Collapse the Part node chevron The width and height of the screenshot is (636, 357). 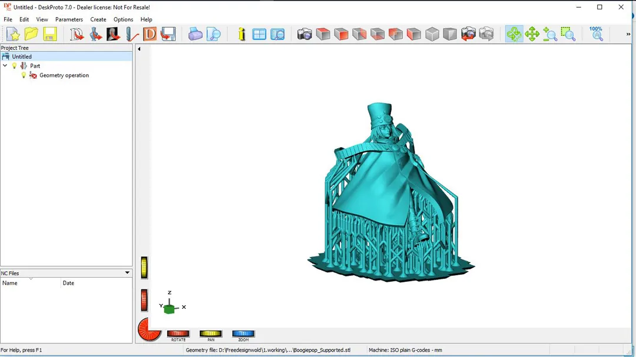(5, 66)
